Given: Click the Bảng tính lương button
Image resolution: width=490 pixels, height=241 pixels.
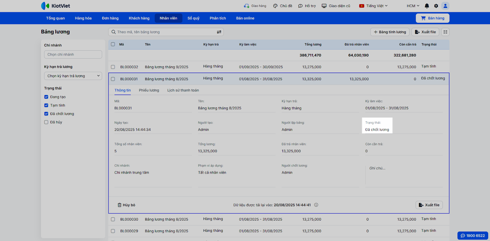Looking at the screenshot, I should [x=390, y=32].
